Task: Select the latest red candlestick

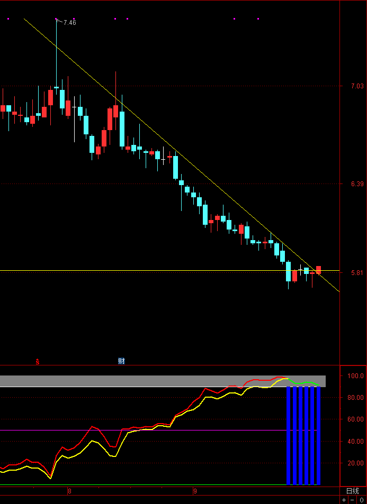Action: coord(319,270)
